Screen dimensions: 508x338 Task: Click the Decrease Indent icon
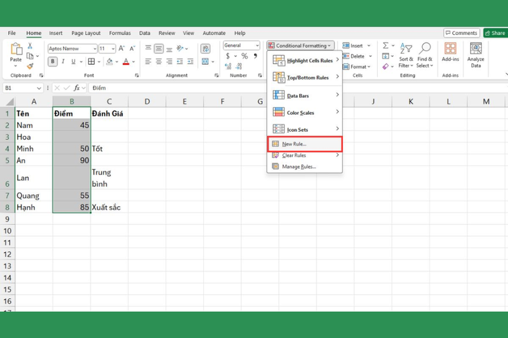180,62
